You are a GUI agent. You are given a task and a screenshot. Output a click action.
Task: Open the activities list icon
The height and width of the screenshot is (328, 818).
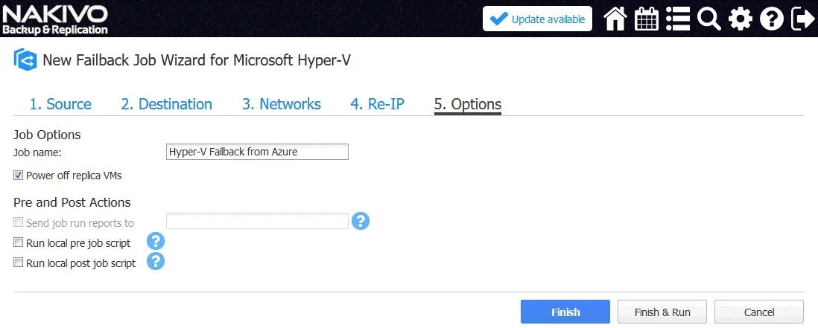tap(677, 19)
